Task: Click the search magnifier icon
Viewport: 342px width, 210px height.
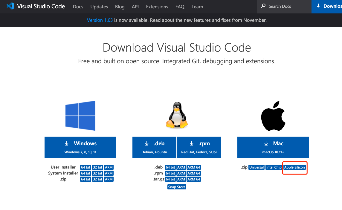Action: coord(263,6)
